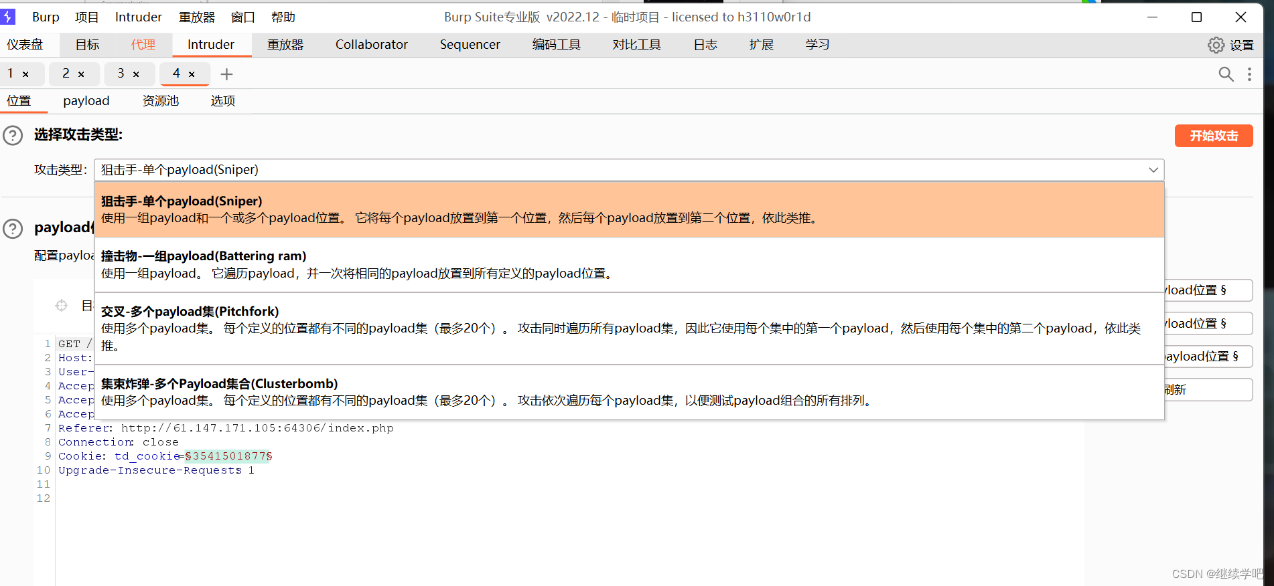Click the target crosshair icon above request
Image resolution: width=1274 pixels, height=586 pixels.
click(61, 306)
